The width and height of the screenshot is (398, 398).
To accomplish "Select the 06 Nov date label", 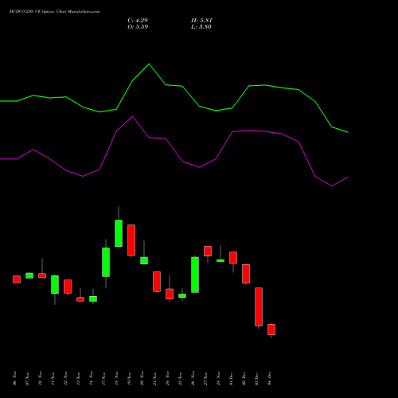I will 14,378.
